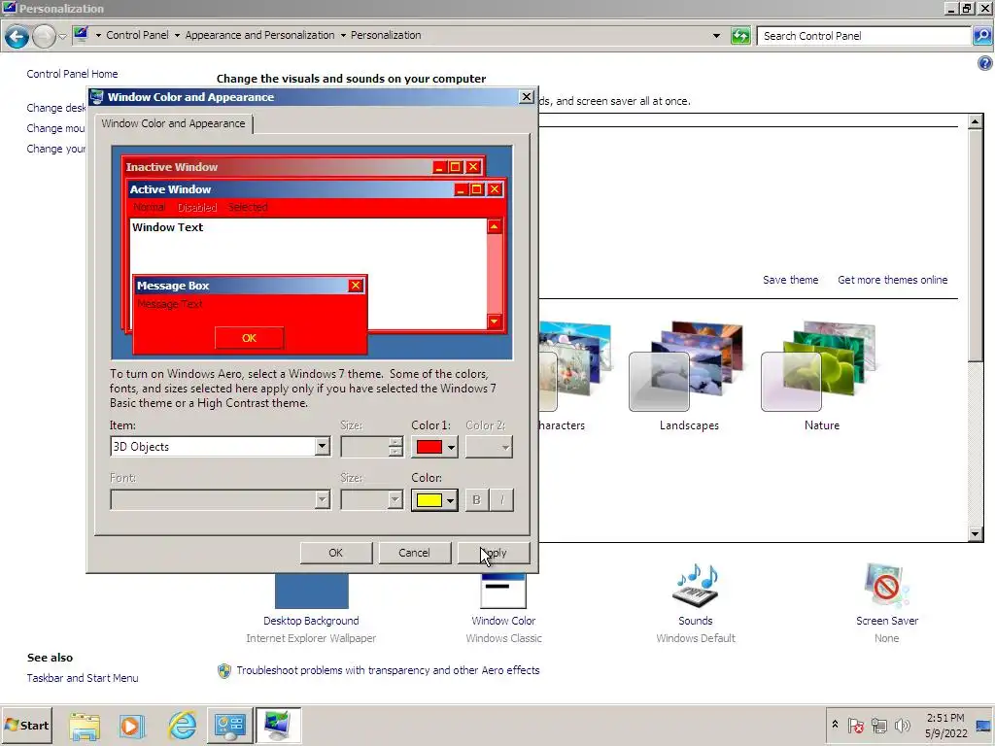Click theme list scrollbar down arrow
995x746 pixels.
pos(976,534)
